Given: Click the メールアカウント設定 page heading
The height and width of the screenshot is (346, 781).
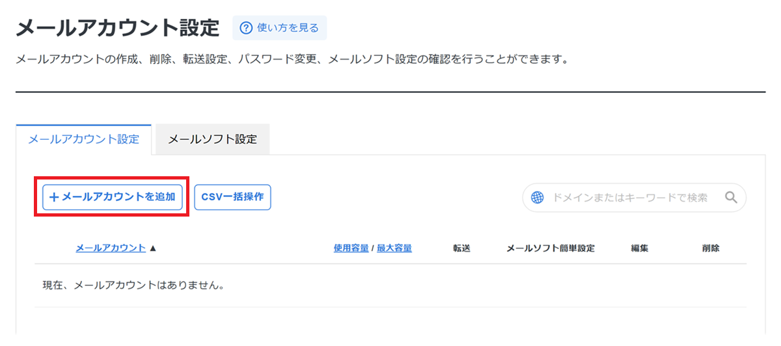Looking at the screenshot, I should [118, 28].
